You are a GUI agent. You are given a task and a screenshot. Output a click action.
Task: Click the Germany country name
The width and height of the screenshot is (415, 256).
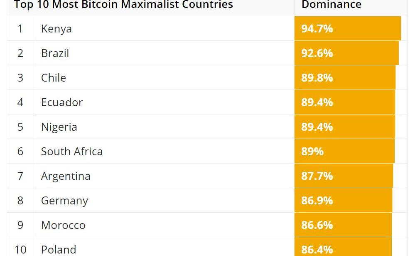64,201
